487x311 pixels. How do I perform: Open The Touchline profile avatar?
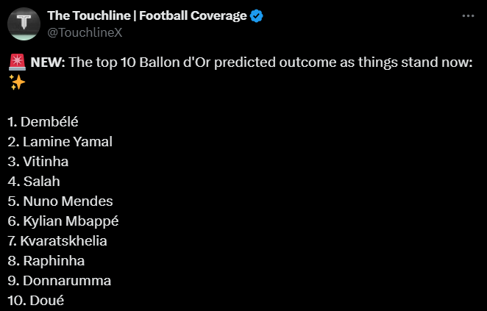24,24
